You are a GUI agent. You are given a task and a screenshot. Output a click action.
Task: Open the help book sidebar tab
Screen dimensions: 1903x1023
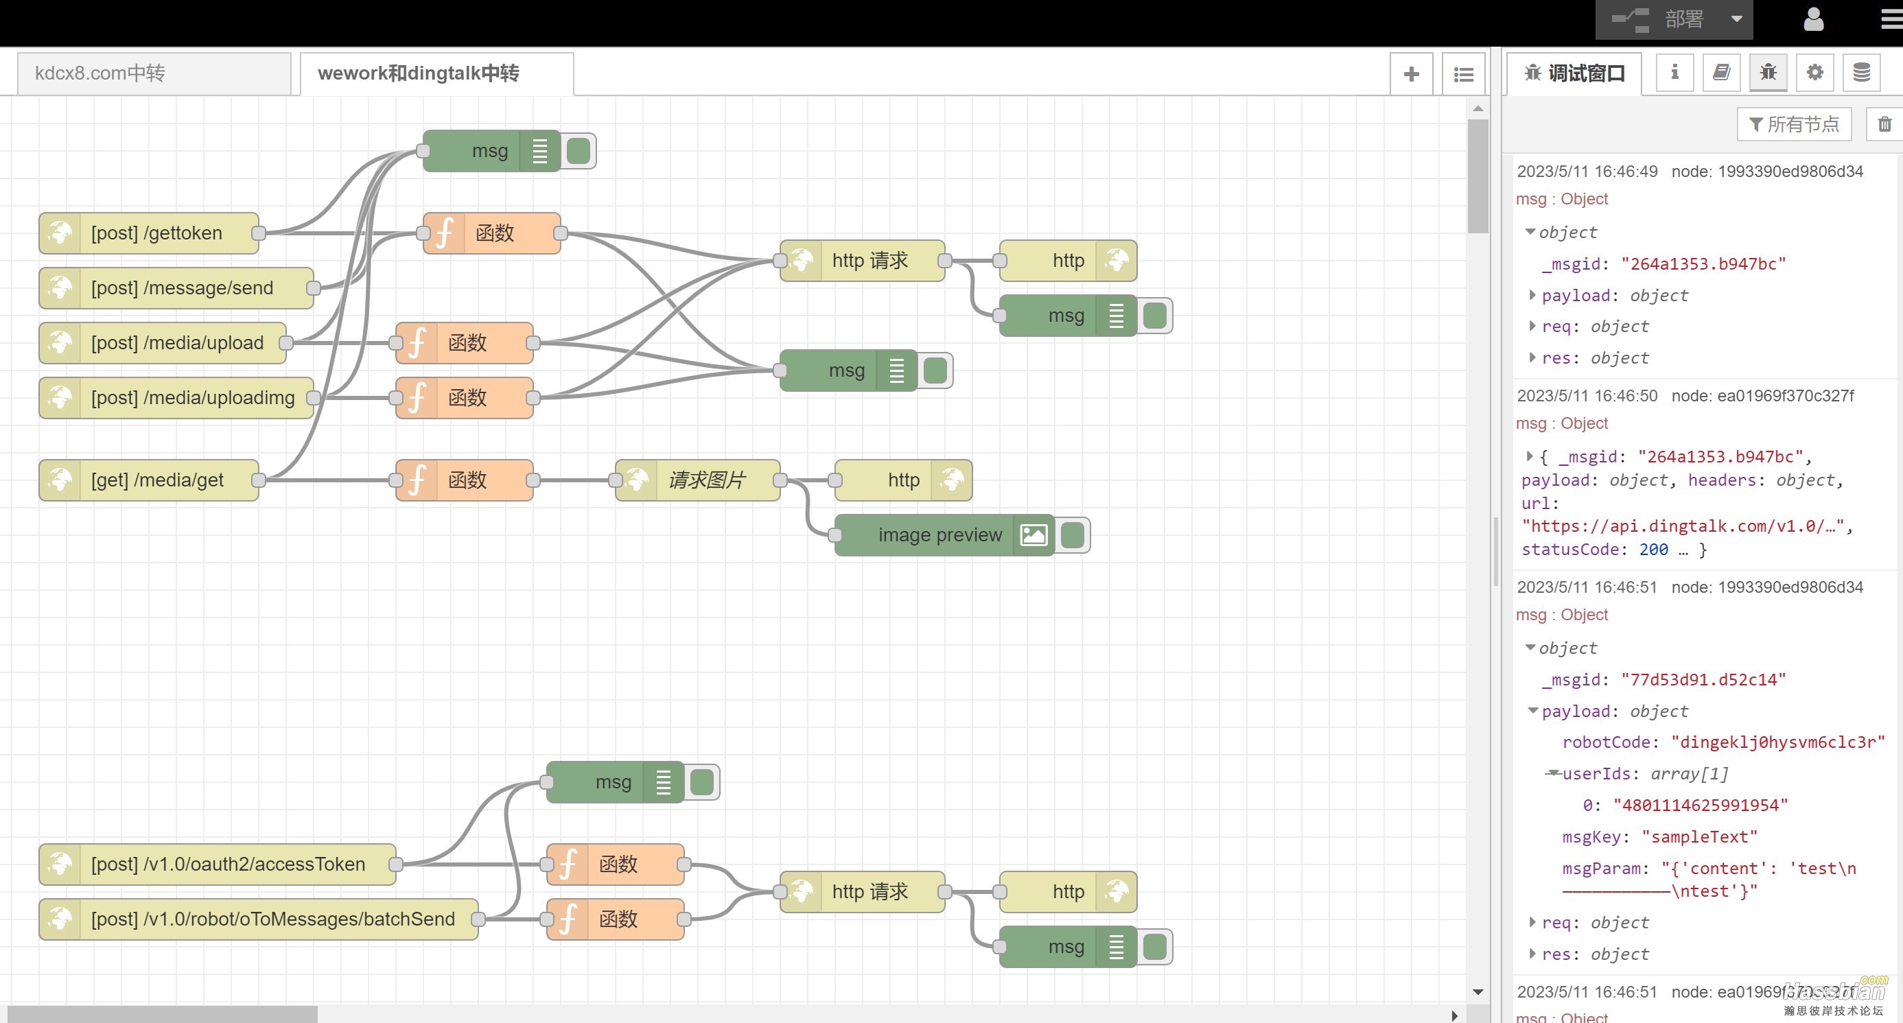(x=1721, y=73)
